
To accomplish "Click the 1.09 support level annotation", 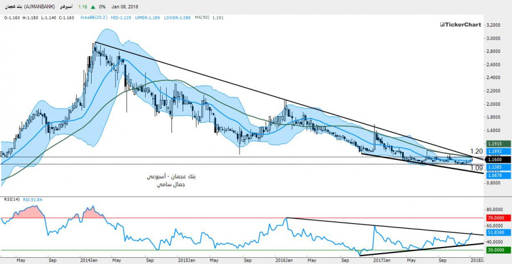I will coord(477,168).
